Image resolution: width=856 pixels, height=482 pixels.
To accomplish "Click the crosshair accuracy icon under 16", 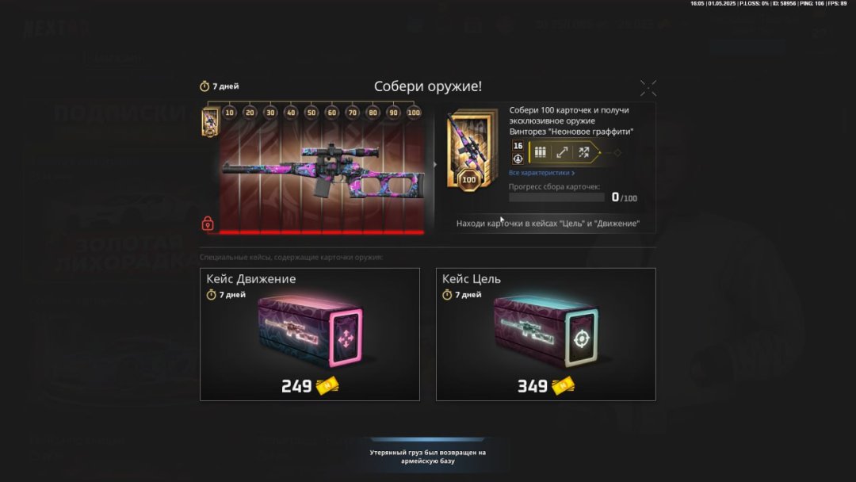I will 518,159.
